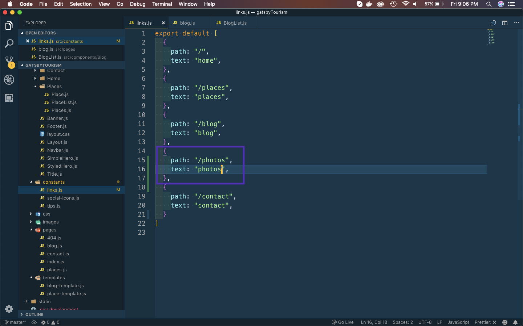Select encoding UTF-8 in status bar

point(425,322)
